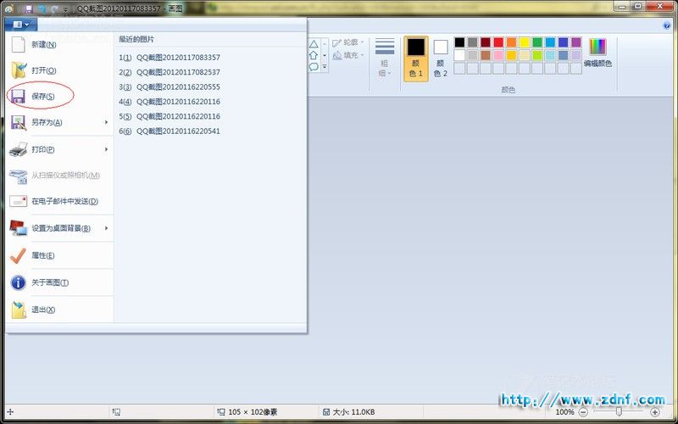Image resolution: width=678 pixels, height=424 pixels.
Task: Open file via the 打开 folder icon
Action: pyautogui.click(x=19, y=70)
